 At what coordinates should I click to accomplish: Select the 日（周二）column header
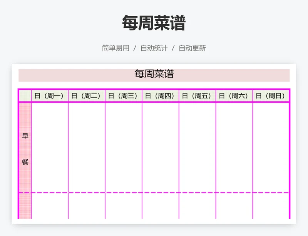coord(87,96)
